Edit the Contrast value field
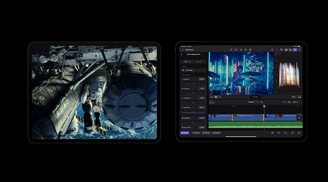Viewport: 328px width, 182px height. coord(202,89)
